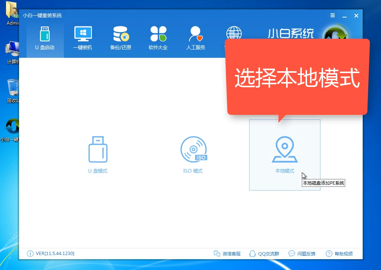This screenshot has width=381, height=270.
Task: Click the info icon beside the version number
Action: coord(30,254)
